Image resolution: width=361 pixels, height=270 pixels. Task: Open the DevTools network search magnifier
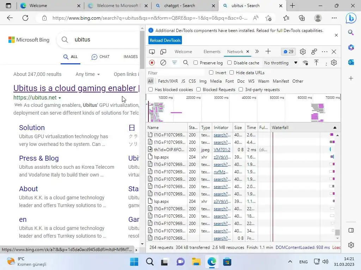pos(185,63)
